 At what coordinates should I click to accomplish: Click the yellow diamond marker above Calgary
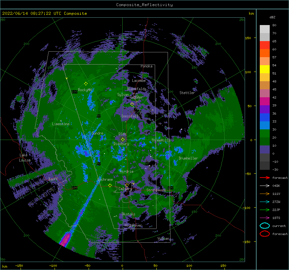(x=127, y=185)
